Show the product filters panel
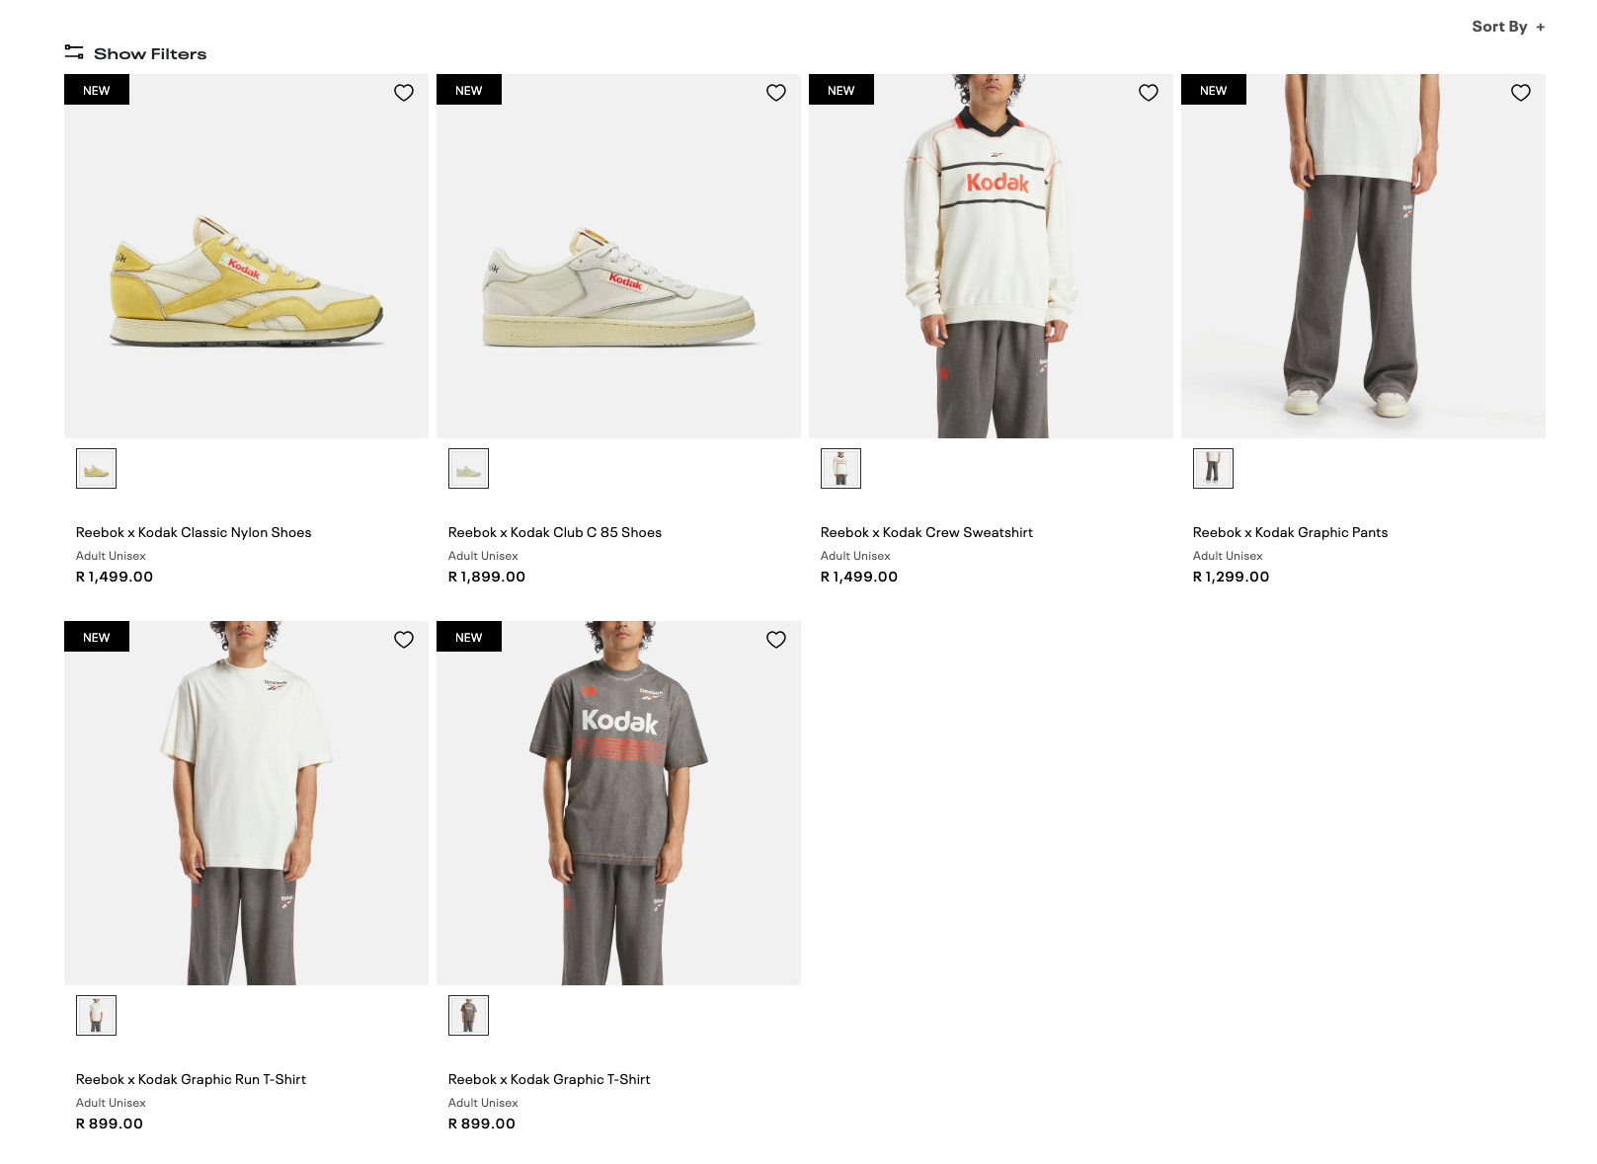Image resolution: width=1597 pixels, height=1164 pixels. tap(136, 53)
